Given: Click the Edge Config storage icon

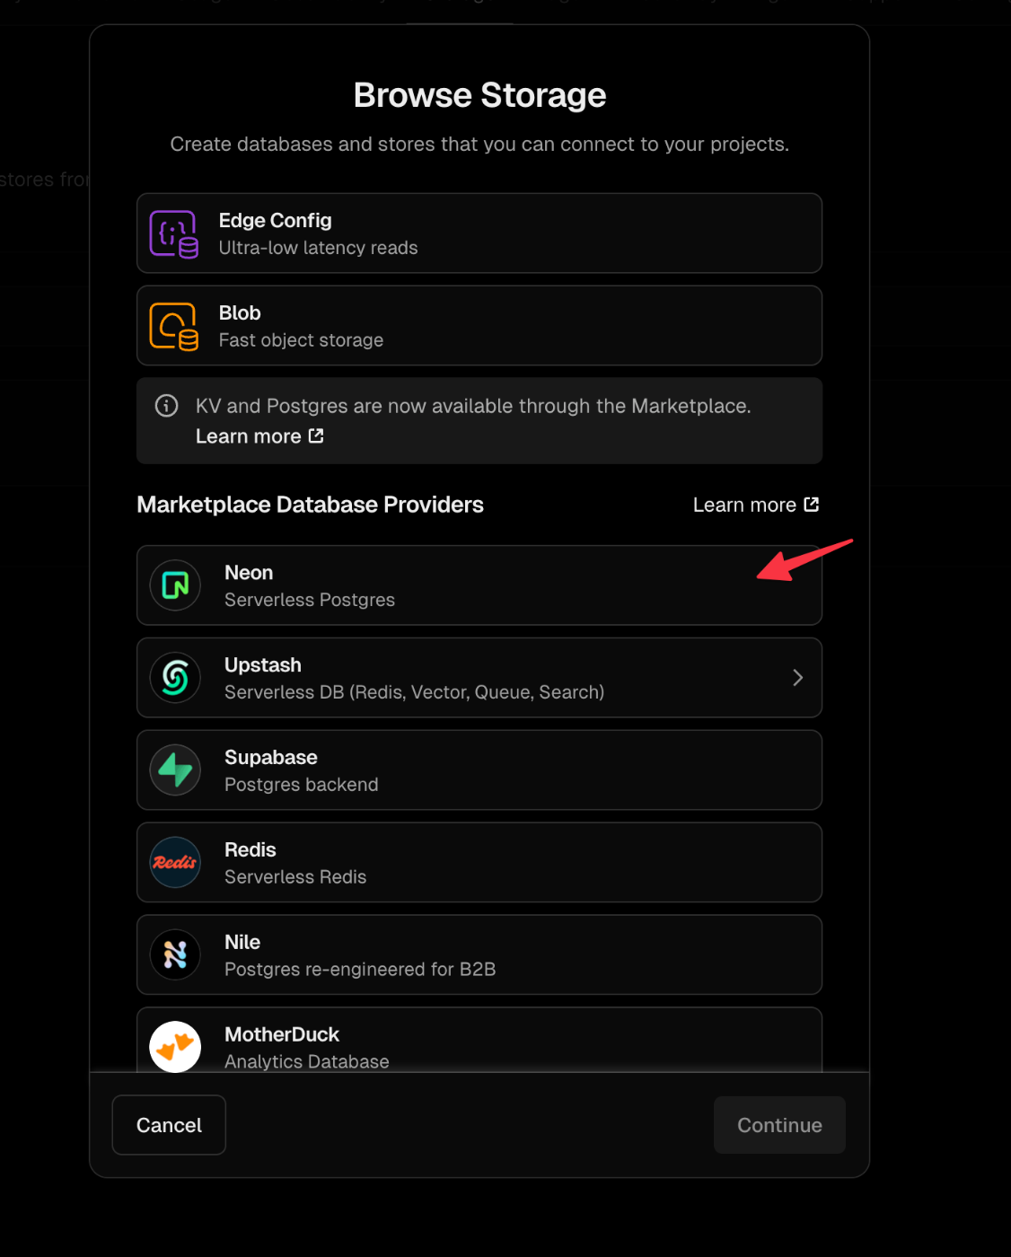Looking at the screenshot, I should click(x=174, y=233).
